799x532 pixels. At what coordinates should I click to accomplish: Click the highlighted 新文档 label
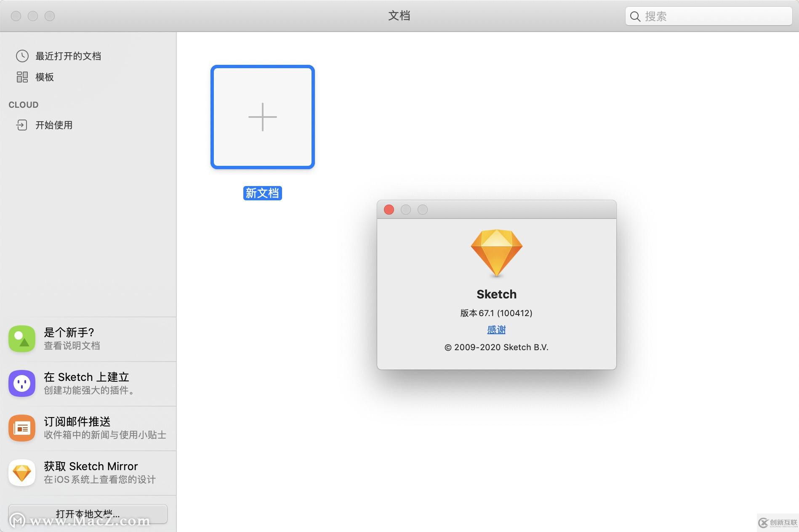pos(262,193)
